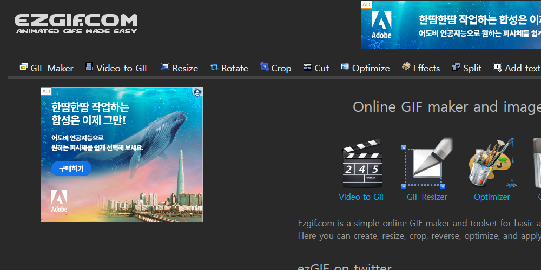Follow the Video to GIF link under the clapperboard

click(362, 197)
